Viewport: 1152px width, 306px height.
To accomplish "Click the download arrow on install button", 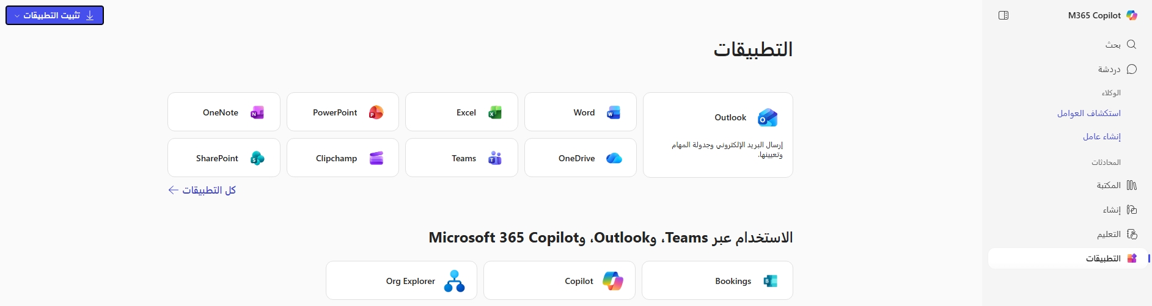I will coord(90,15).
